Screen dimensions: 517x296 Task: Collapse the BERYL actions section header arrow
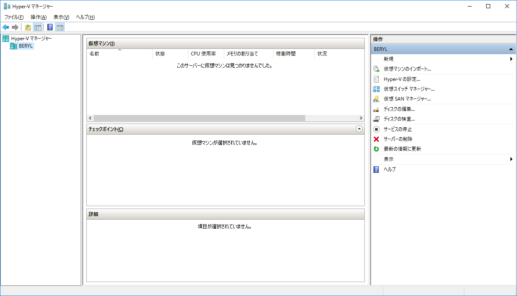pos(511,49)
